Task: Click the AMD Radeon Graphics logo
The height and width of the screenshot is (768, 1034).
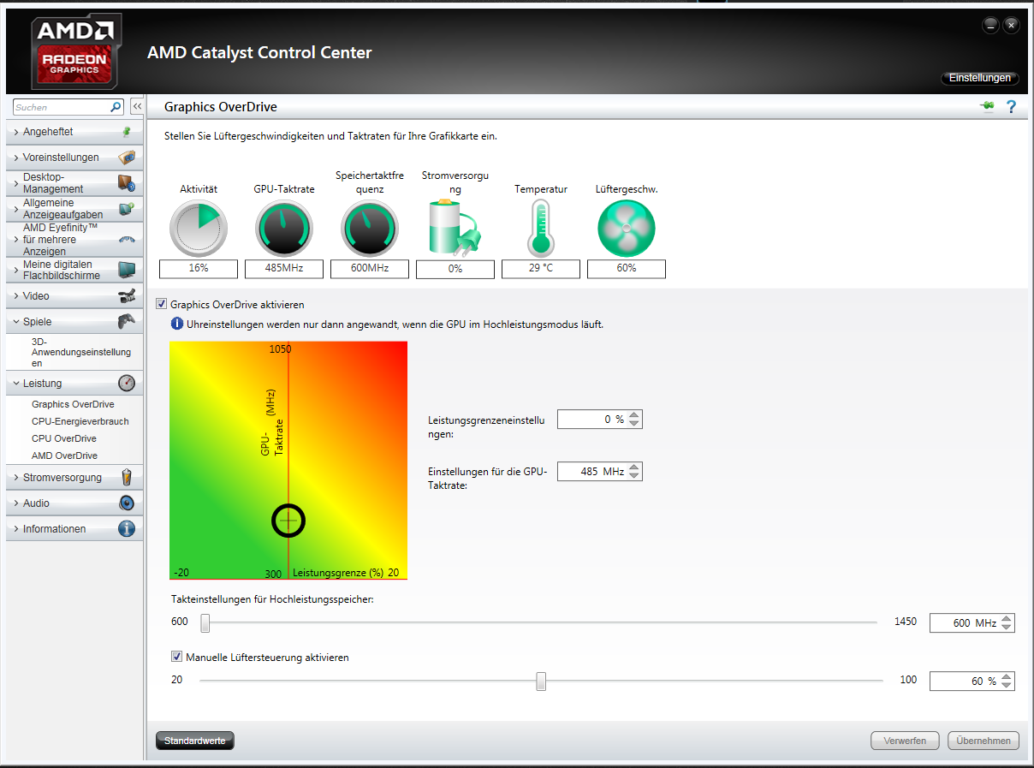Action: (76, 51)
